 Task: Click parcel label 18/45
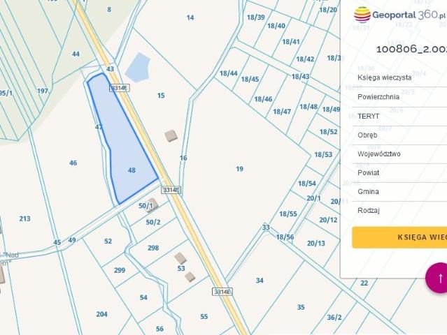tap(250, 79)
